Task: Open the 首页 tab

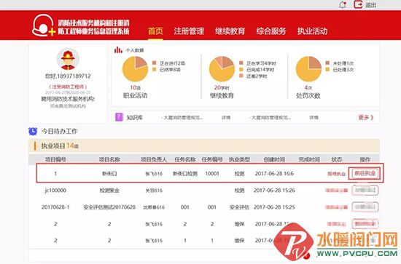Action: tap(155, 31)
